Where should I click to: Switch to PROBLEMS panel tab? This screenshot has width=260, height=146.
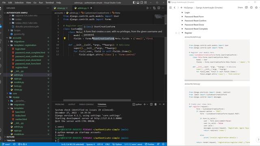60,104
